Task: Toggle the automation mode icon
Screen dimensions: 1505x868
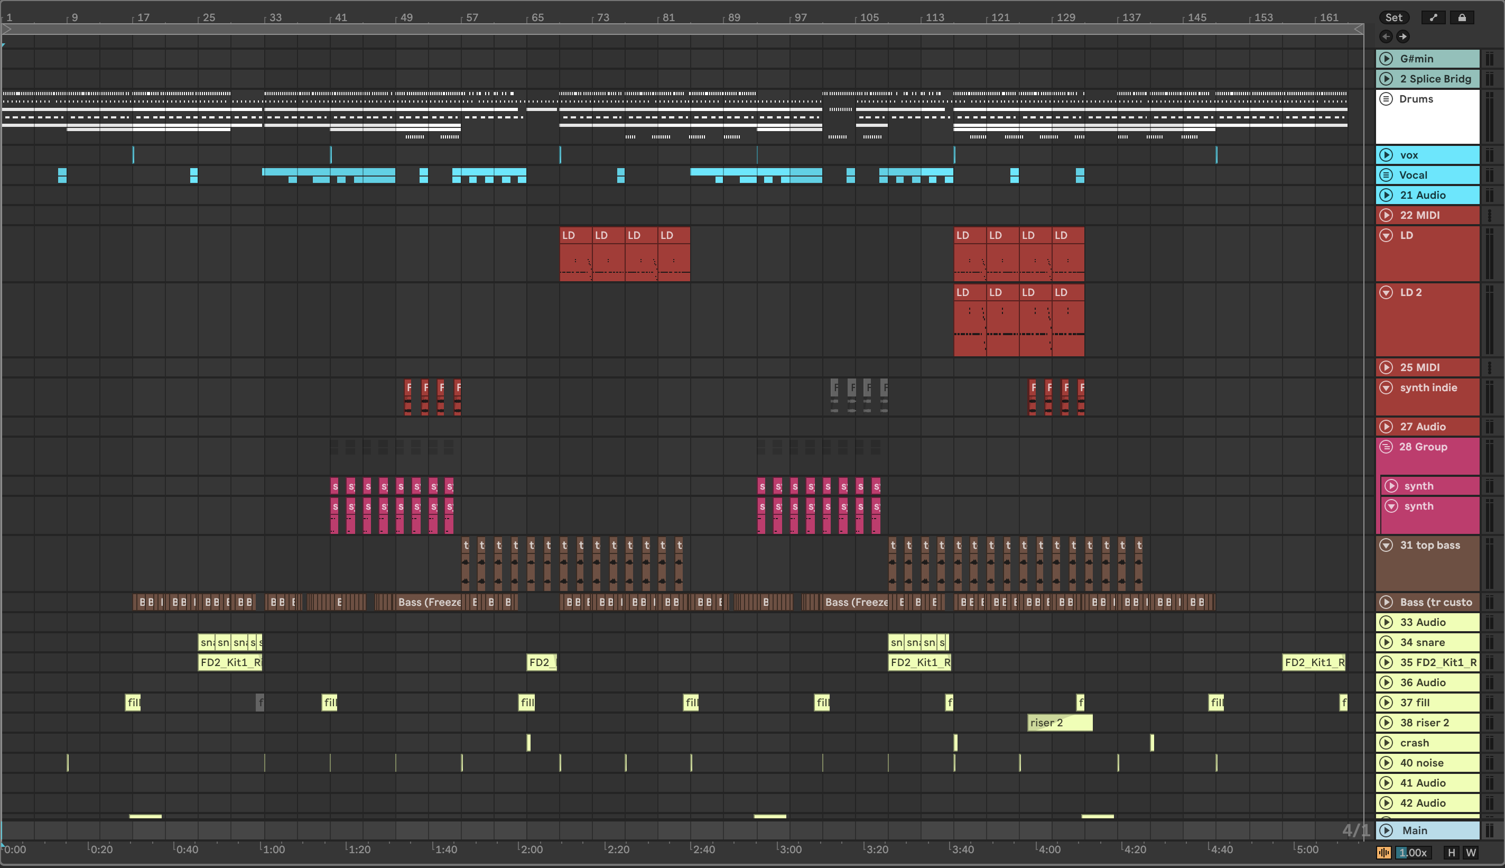Action: [x=1433, y=17]
